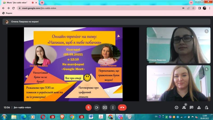Share this page from the address bar
The width and height of the screenshot is (213, 120).
pyautogui.click(x=188, y=8)
